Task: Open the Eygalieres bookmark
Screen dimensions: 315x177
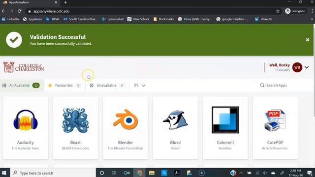Action: pos(32,19)
